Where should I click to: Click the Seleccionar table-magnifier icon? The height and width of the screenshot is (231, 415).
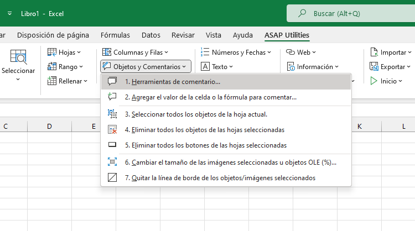pos(18,57)
